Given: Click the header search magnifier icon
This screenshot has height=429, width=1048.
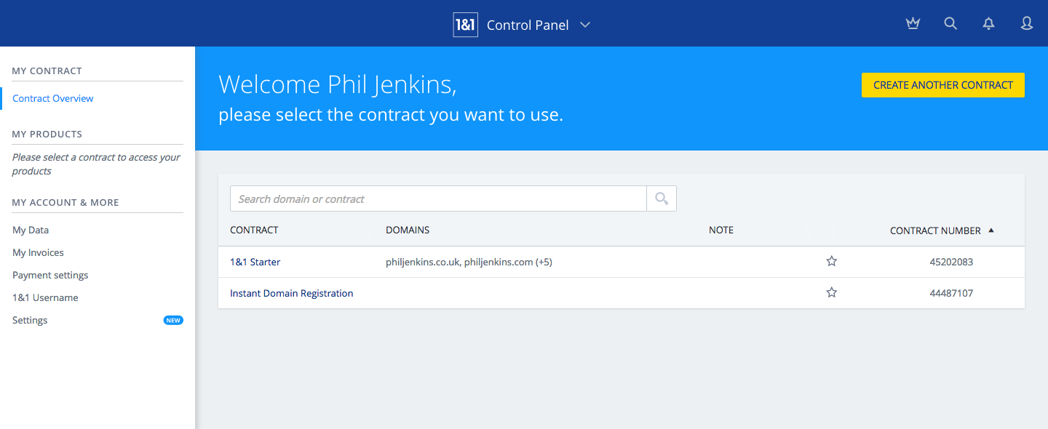Looking at the screenshot, I should tap(950, 24).
